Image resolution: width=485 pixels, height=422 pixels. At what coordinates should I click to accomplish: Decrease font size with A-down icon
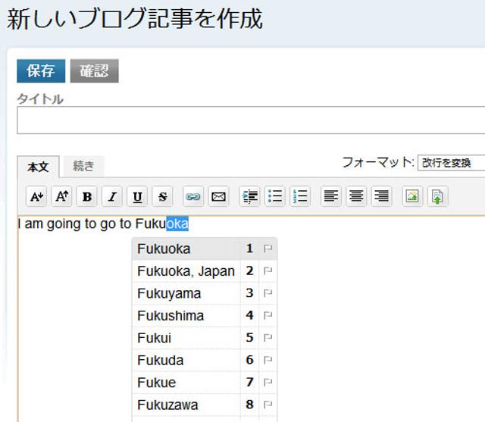click(x=36, y=196)
